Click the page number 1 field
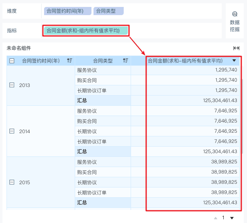Viewport: 247px width, 223px height. point(223,218)
